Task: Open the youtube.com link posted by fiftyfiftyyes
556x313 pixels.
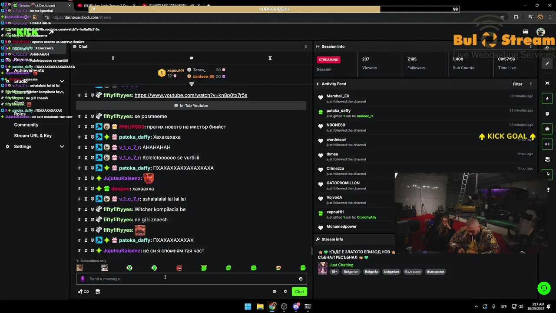Action: click(191, 95)
